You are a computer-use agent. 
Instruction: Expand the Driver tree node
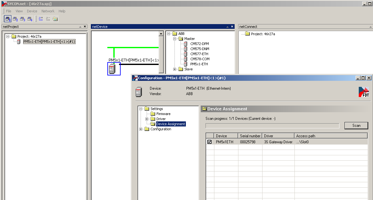[147, 119]
